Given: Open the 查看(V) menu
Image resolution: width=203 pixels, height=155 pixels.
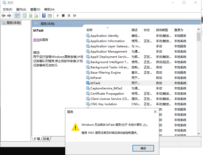Looking at the screenshot, I should (x=35, y=10).
